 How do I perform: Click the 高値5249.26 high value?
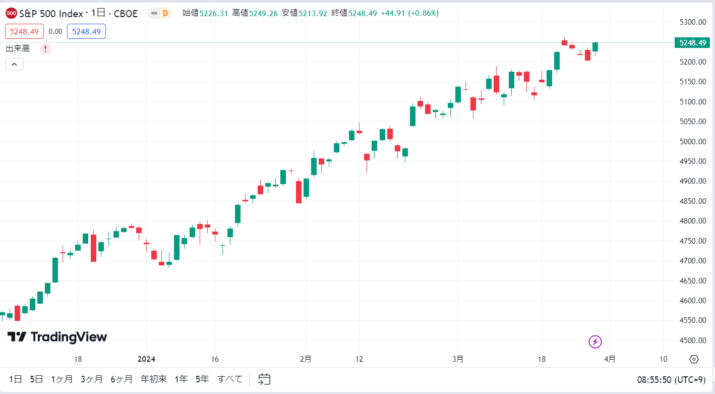coord(255,13)
